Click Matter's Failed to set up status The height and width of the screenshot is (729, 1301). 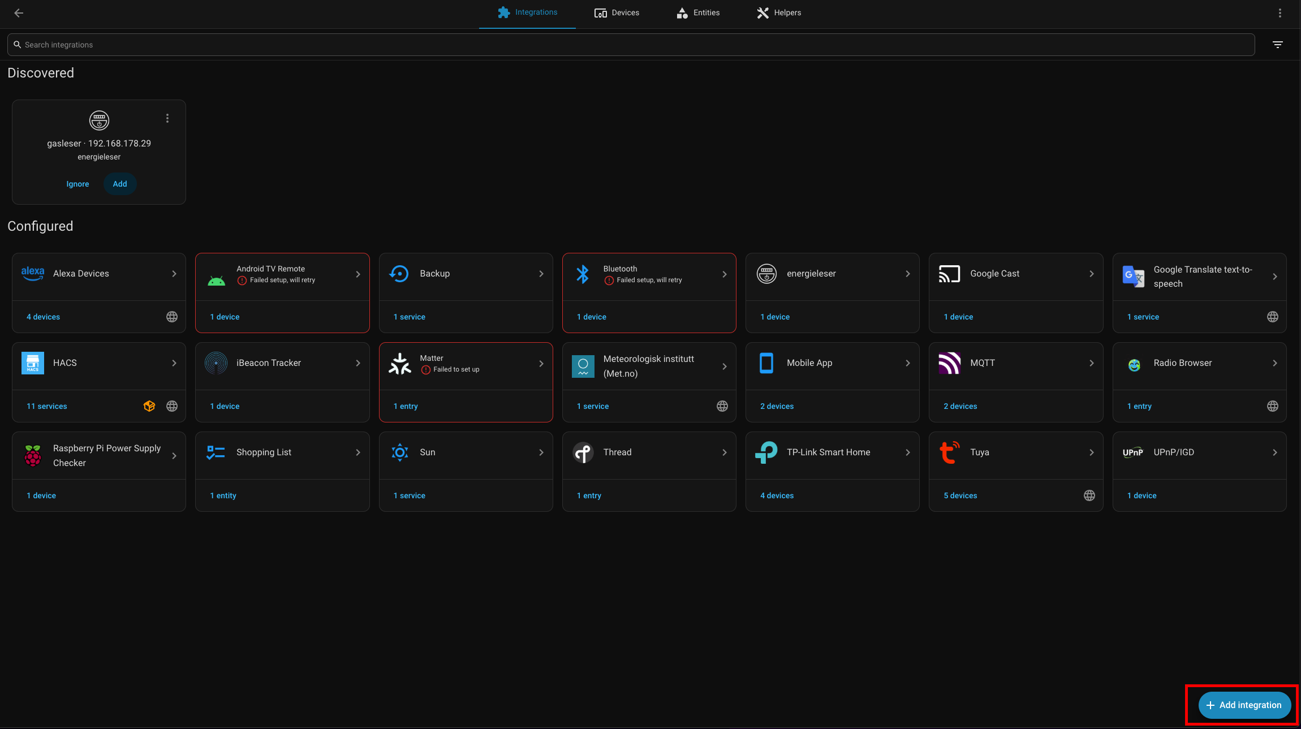point(450,369)
